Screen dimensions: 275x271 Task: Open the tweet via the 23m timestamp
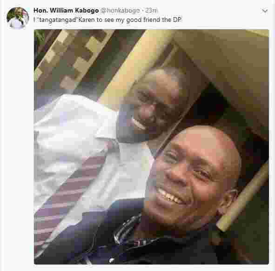click(x=151, y=11)
